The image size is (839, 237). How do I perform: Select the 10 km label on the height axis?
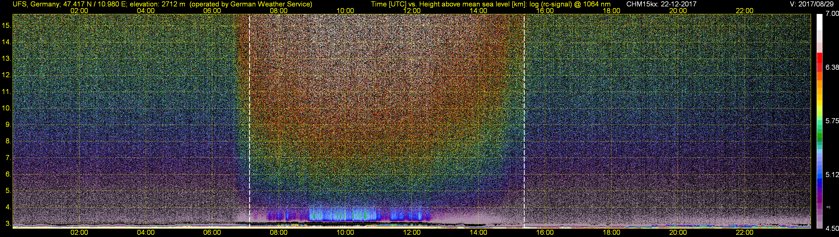[6, 108]
